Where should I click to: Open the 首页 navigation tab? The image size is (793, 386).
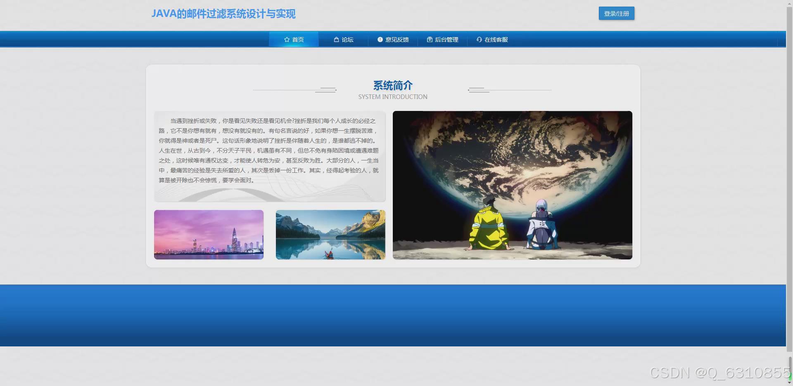click(294, 40)
